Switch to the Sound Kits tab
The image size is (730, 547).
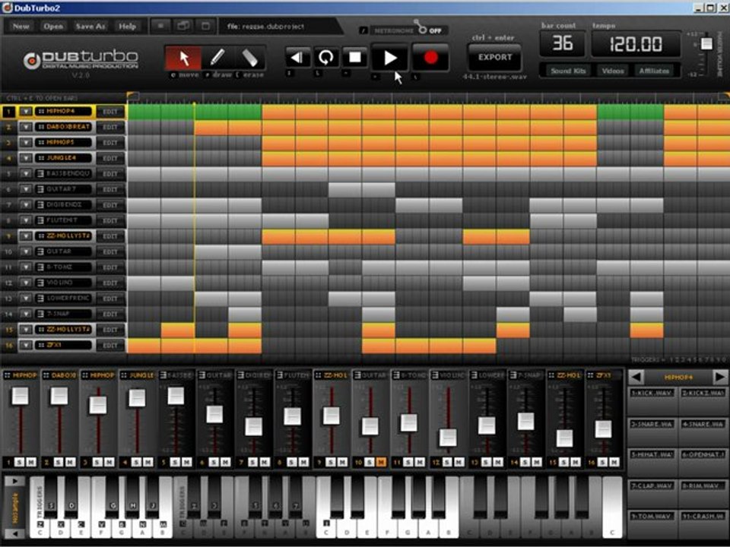pos(568,71)
